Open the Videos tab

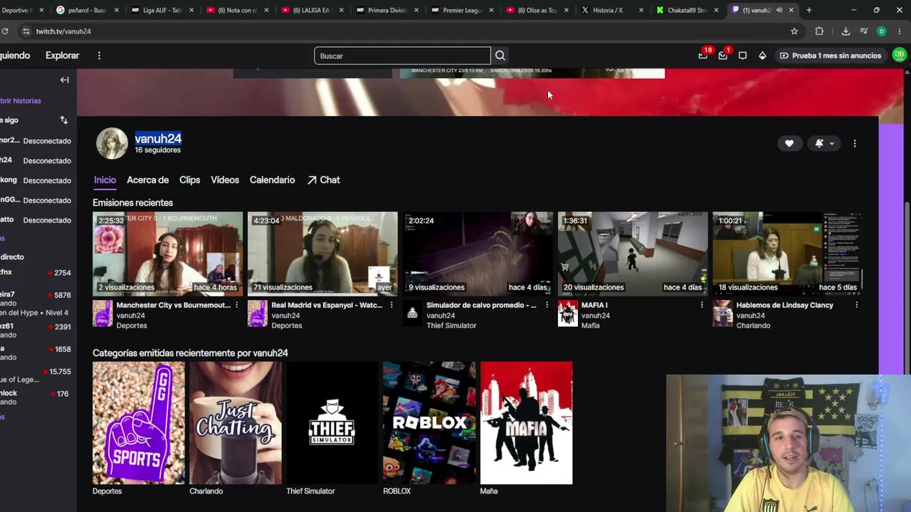[225, 180]
